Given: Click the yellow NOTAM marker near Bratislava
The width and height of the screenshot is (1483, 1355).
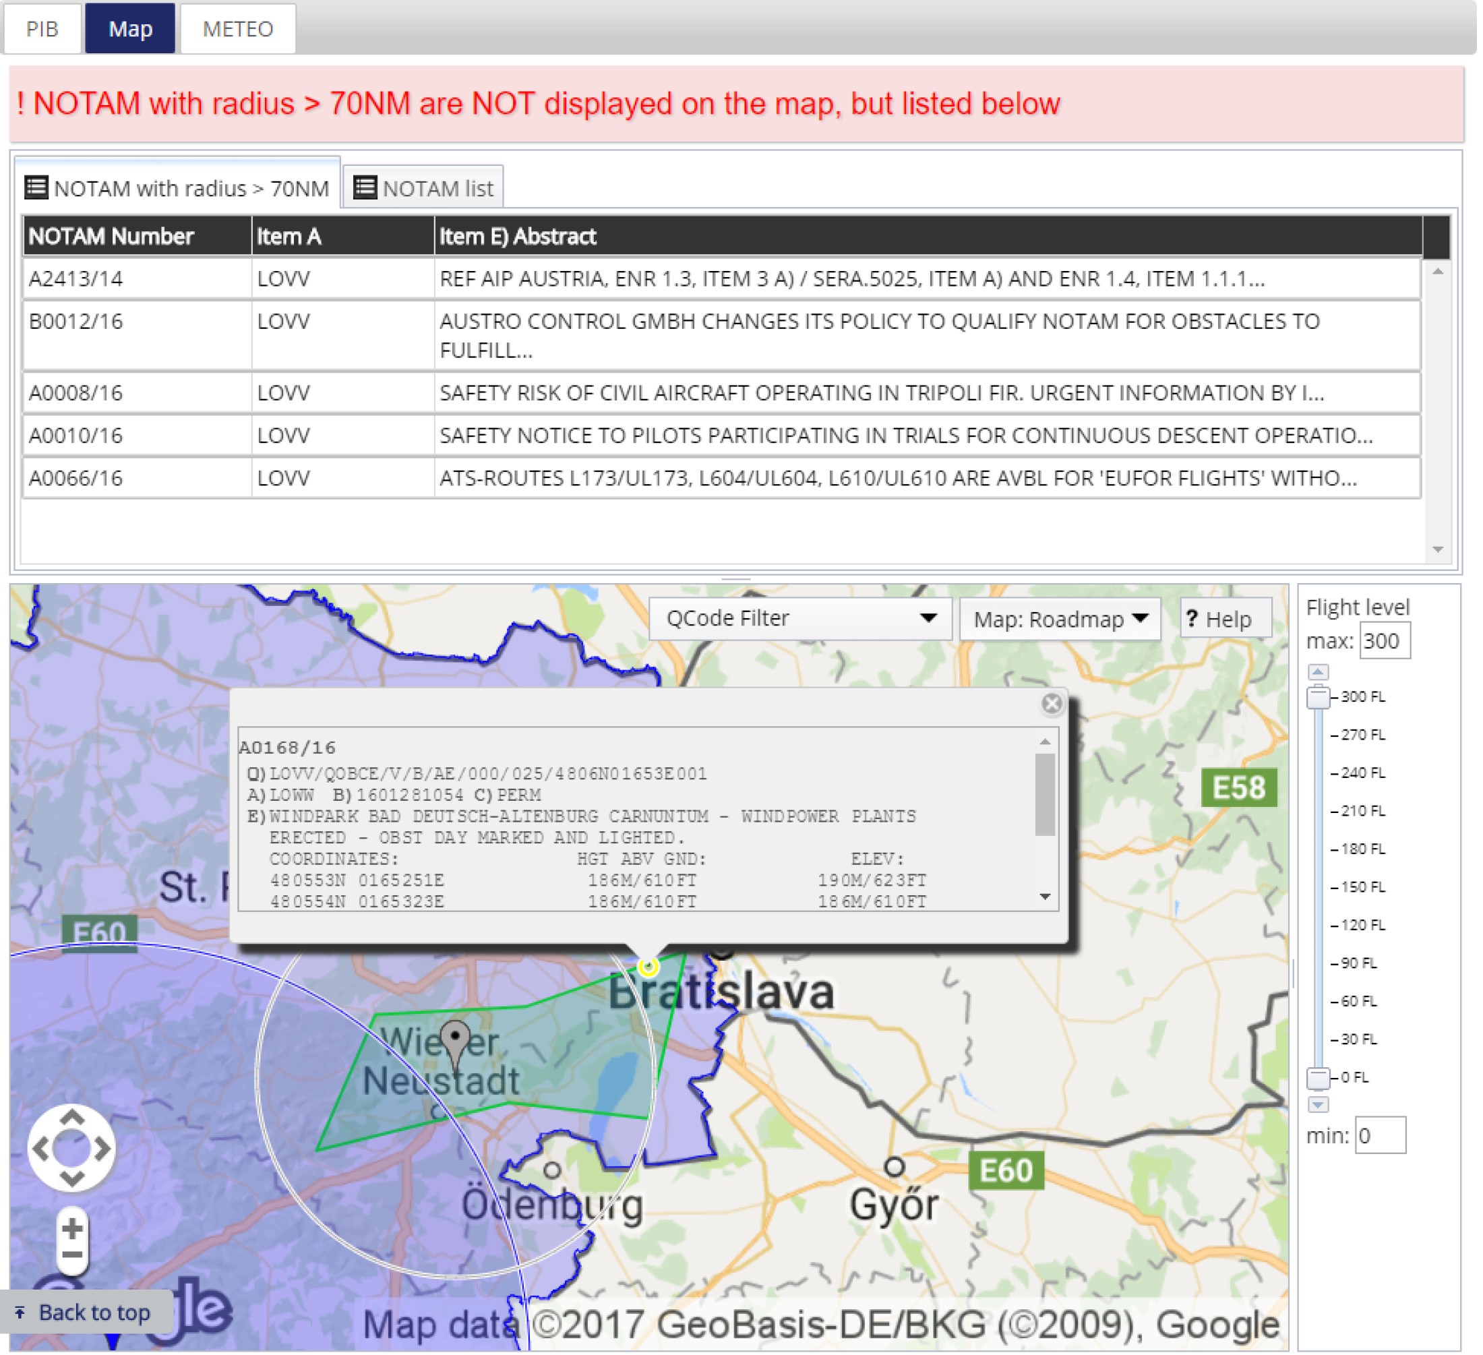Looking at the screenshot, I should (648, 966).
